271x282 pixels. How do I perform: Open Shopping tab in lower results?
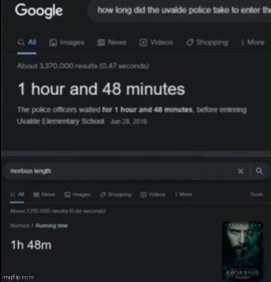pyautogui.click(x=115, y=194)
